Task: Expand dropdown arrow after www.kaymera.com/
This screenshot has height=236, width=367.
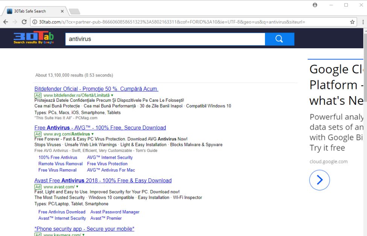Action: (x=84, y=234)
